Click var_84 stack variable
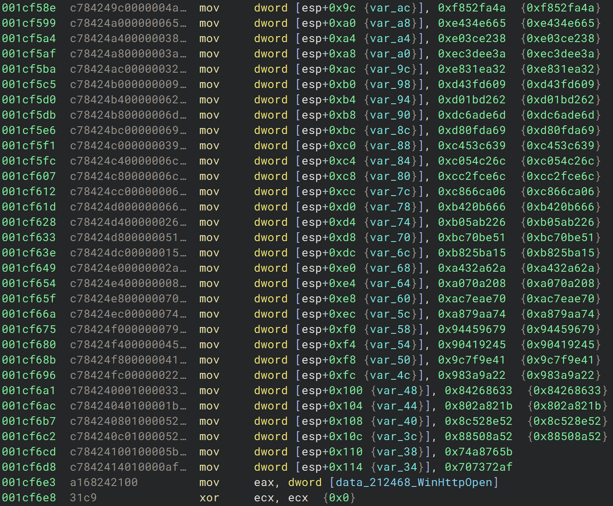This screenshot has height=506, width=613. tap(390, 161)
